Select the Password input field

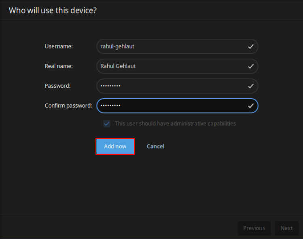click(x=177, y=86)
